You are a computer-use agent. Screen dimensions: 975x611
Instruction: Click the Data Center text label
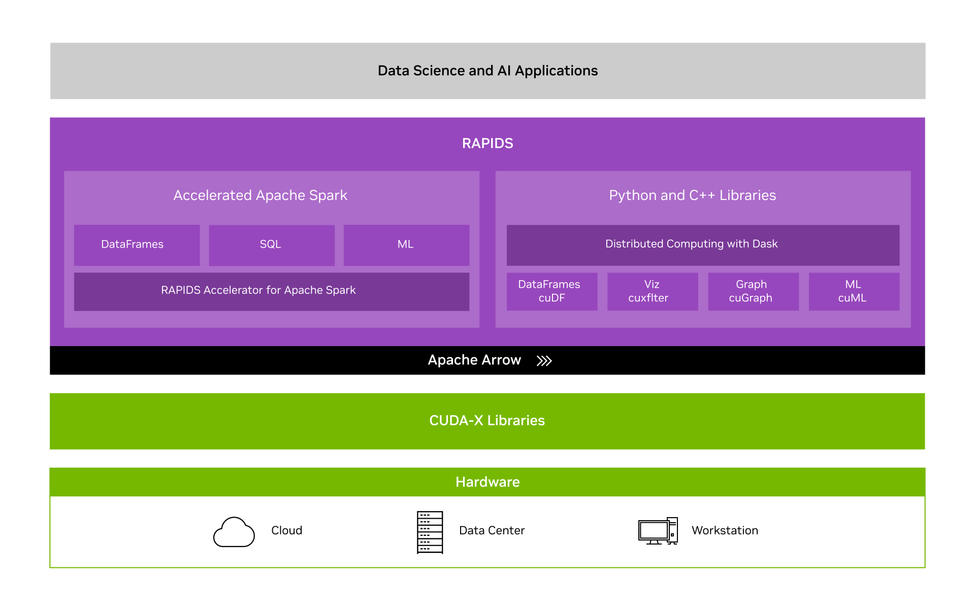(492, 530)
